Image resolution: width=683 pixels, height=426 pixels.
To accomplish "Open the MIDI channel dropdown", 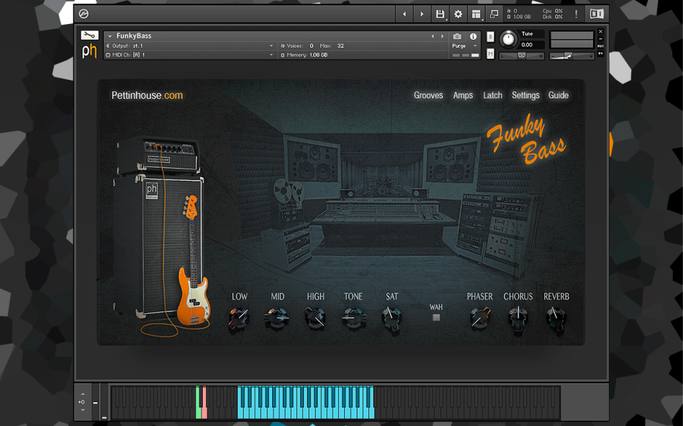I will click(190, 55).
